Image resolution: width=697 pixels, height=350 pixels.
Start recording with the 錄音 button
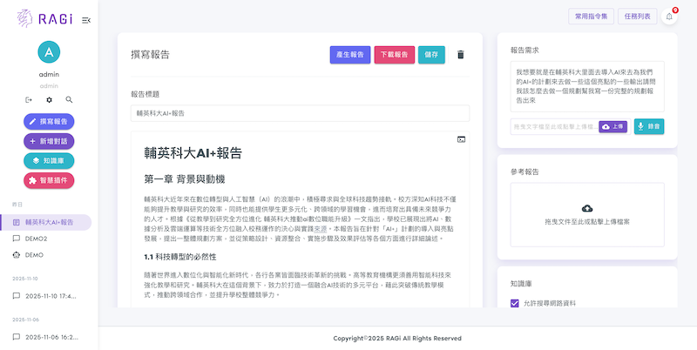point(649,126)
